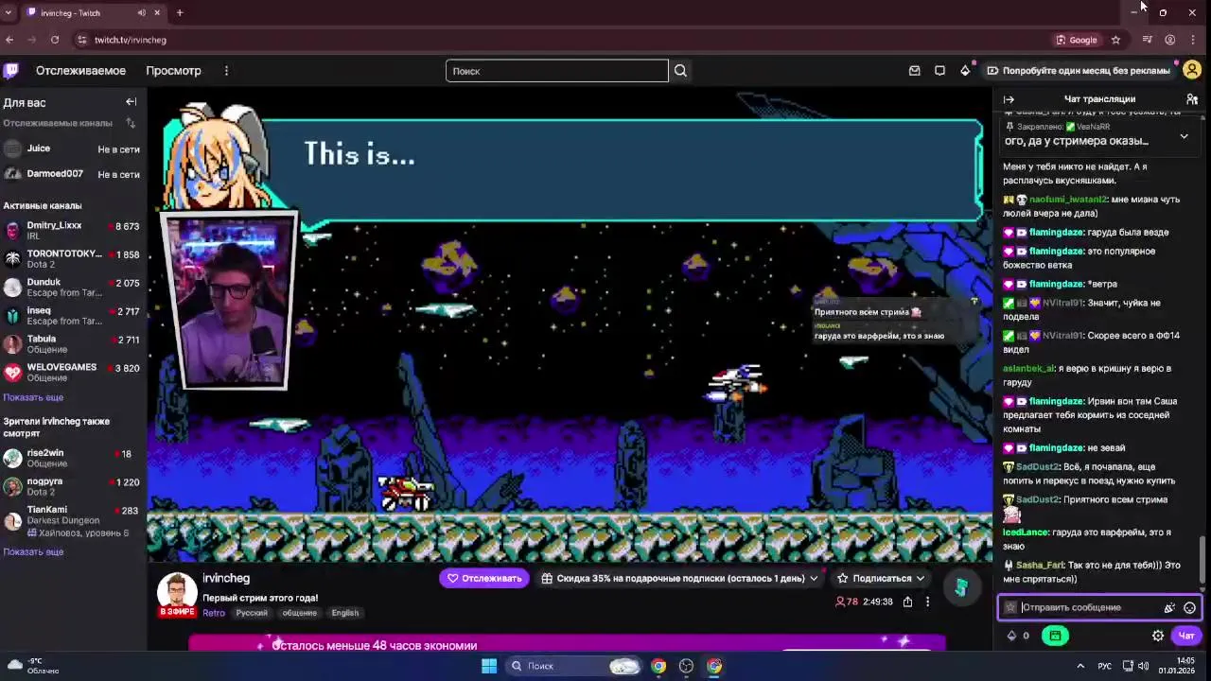Open the party popper chat icon
This screenshot has width=1211, height=681.
[1169, 608]
